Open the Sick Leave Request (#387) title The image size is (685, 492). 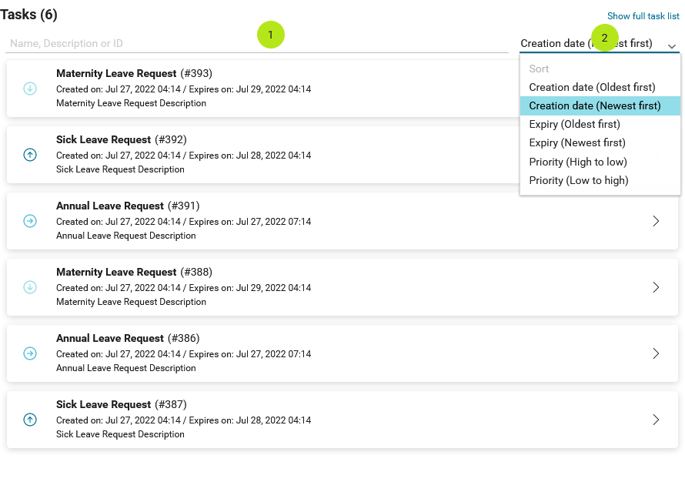click(x=121, y=405)
